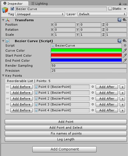Click object picker circle for Point 4

[x=93, y=110]
